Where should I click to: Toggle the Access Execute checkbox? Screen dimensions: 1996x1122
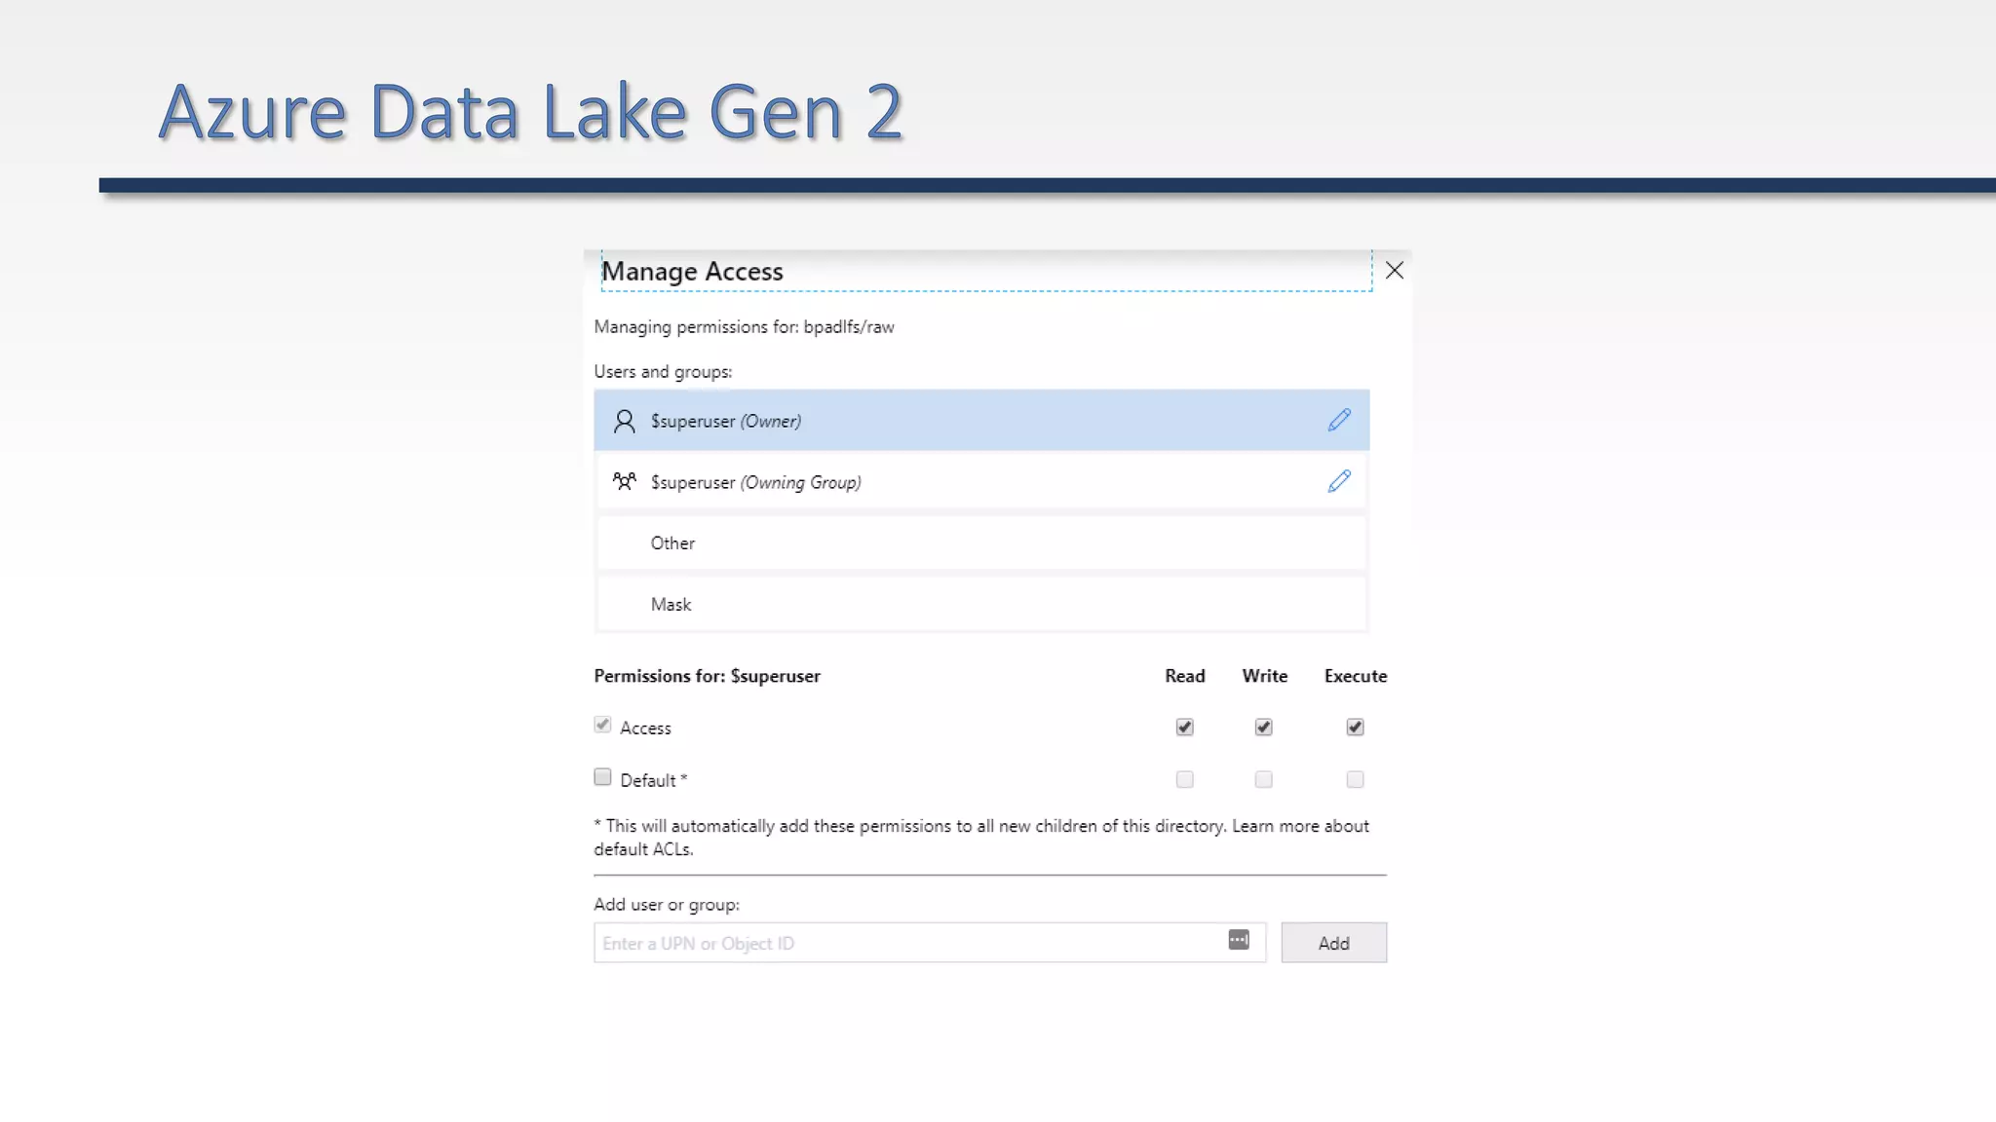point(1355,728)
